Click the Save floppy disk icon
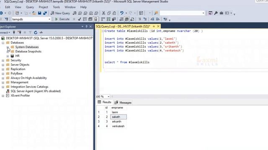This screenshot has height=150, width=268. (39, 13)
